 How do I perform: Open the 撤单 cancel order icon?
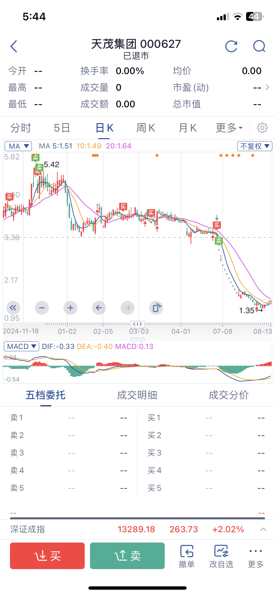pos(187,556)
